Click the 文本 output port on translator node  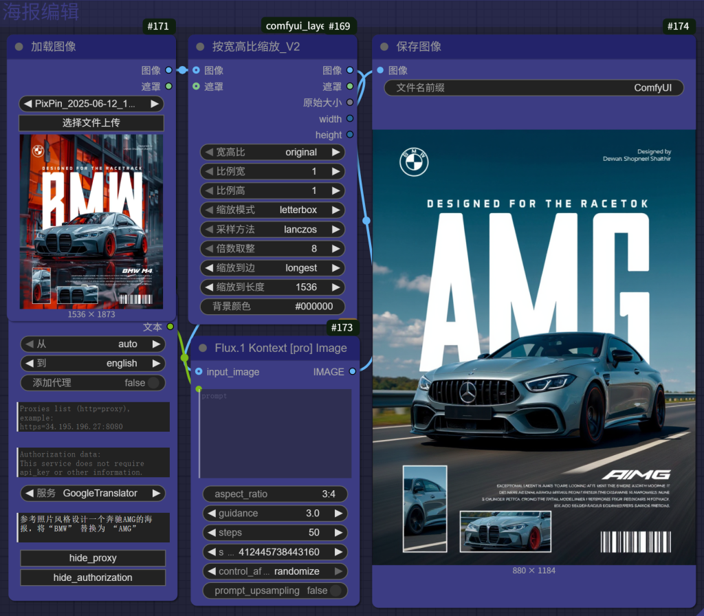(x=170, y=327)
